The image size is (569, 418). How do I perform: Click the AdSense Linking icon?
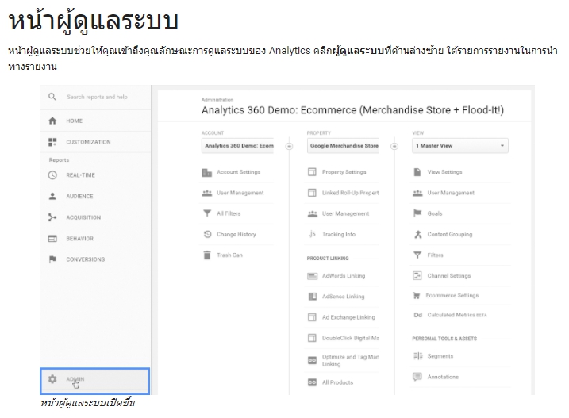click(x=312, y=297)
